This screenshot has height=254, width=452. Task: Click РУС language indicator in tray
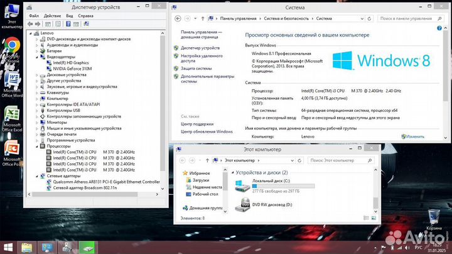pos(418,248)
